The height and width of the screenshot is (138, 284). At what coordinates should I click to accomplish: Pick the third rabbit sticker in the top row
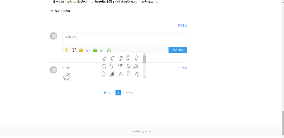pos(121,58)
